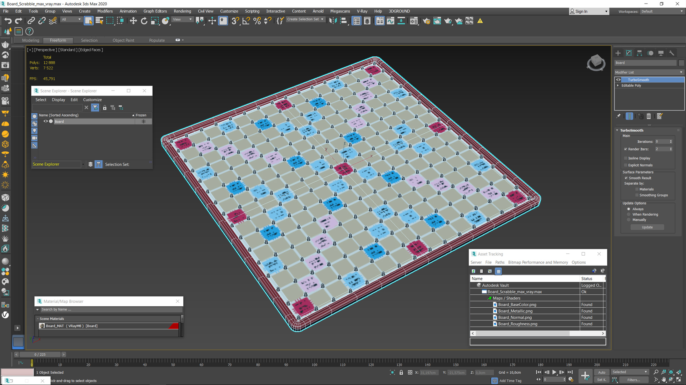This screenshot has width=686, height=385.
Task: Click the lock icon in Scene Explorer
Action: pos(105,108)
